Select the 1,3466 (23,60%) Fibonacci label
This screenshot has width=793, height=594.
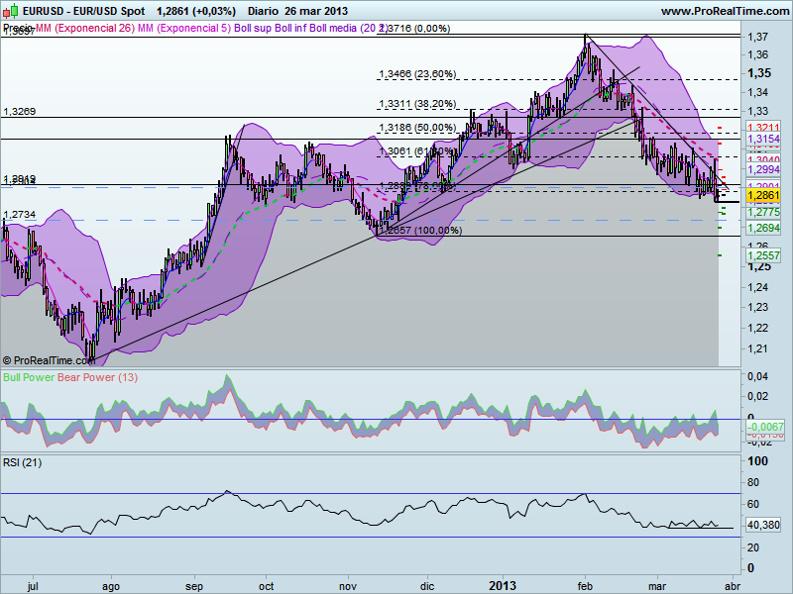tap(417, 74)
